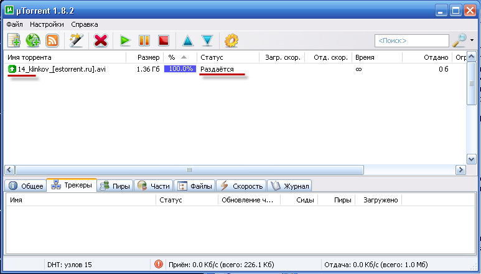
Task: Sort trackers by Пиры column header
Action: click(x=336, y=200)
